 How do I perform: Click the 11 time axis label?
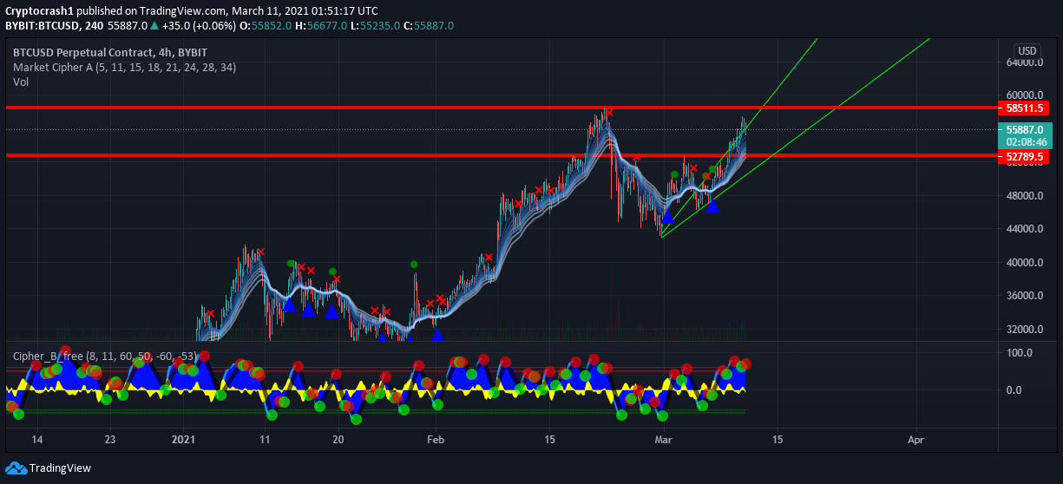[x=266, y=440]
